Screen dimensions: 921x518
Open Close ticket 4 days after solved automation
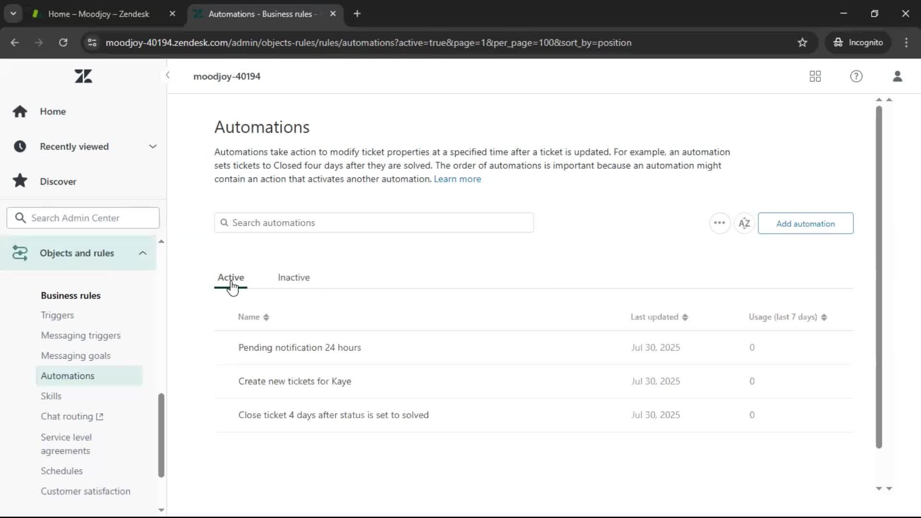pos(333,415)
